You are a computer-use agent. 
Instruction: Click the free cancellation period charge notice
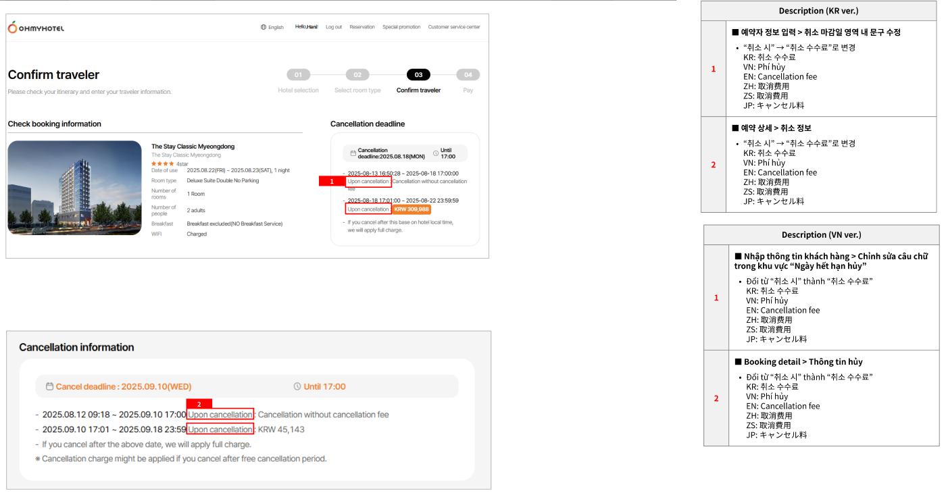click(x=181, y=459)
